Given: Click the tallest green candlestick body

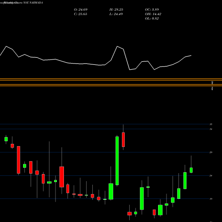Looking at the screenshot, I should [x=117, y=161].
